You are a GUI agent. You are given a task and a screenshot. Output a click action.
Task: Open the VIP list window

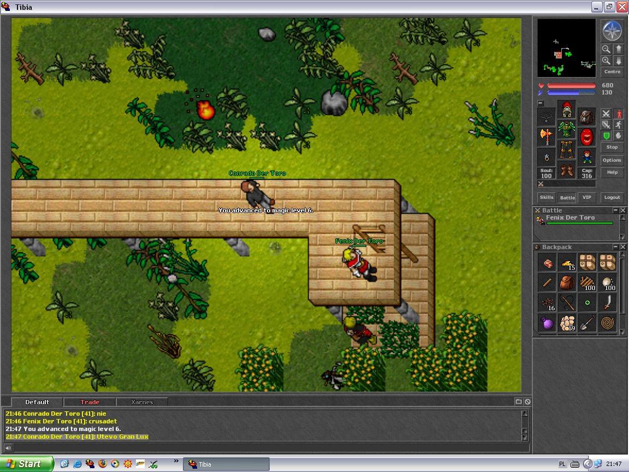(587, 197)
